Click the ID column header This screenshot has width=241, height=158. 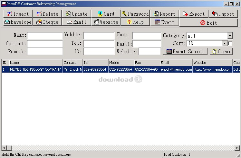coord(5,63)
